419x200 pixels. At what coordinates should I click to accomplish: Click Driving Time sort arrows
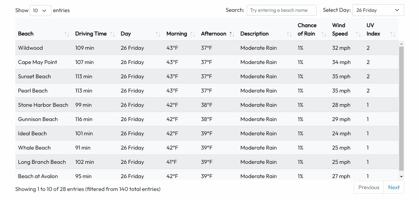click(112, 34)
